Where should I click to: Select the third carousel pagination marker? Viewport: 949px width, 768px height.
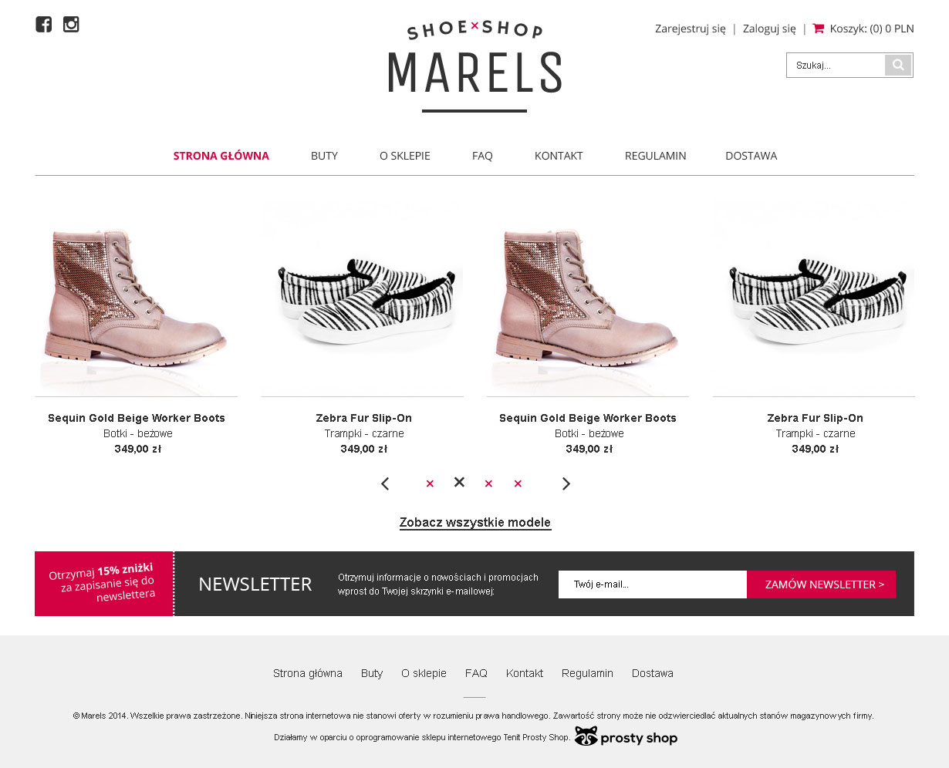(x=488, y=483)
